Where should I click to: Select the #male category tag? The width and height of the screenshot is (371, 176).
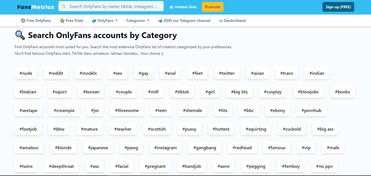click(333, 148)
